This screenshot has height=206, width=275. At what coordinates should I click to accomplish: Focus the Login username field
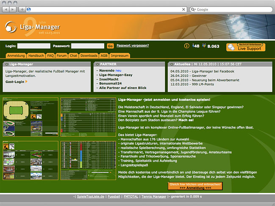click(34, 46)
